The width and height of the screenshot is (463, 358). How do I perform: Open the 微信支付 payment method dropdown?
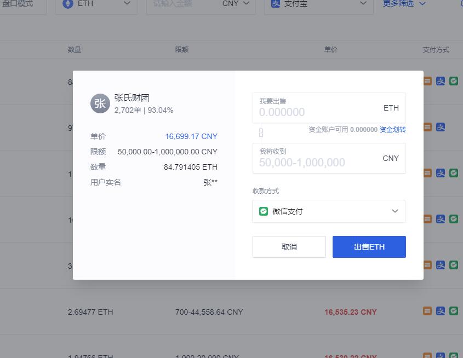point(329,211)
